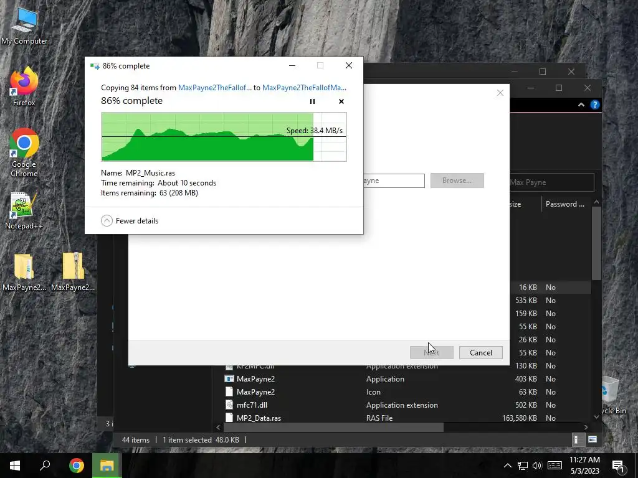Open touch keyboard tray icon
Image resolution: width=638 pixels, height=478 pixels.
pos(555,466)
